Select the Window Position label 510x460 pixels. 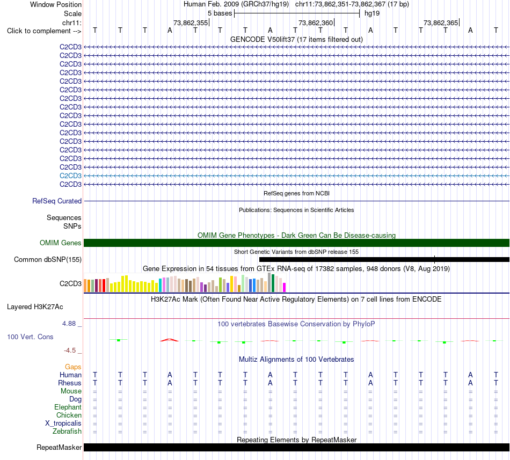tap(56, 4)
